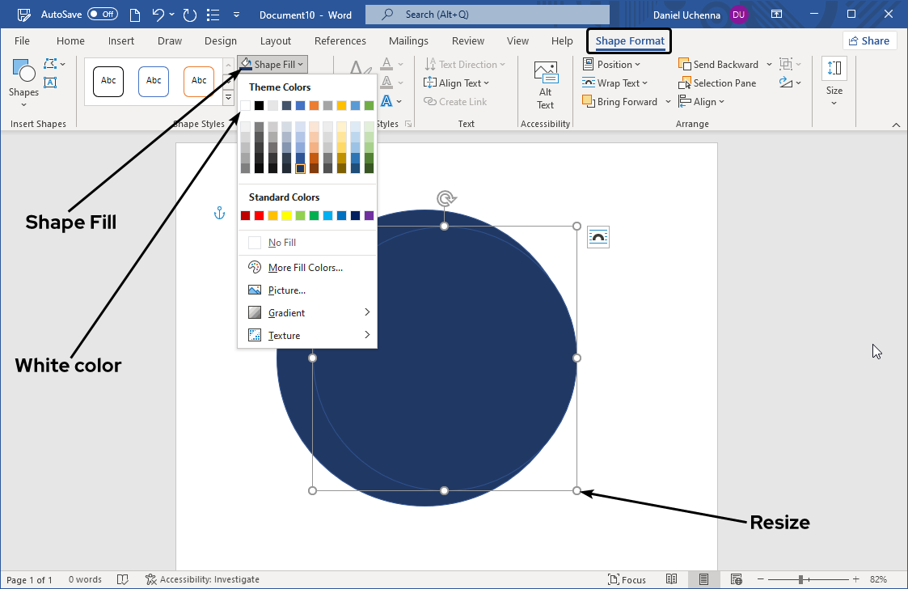Select No Fill option
Viewport: 908px width, 589px height.
(x=282, y=243)
